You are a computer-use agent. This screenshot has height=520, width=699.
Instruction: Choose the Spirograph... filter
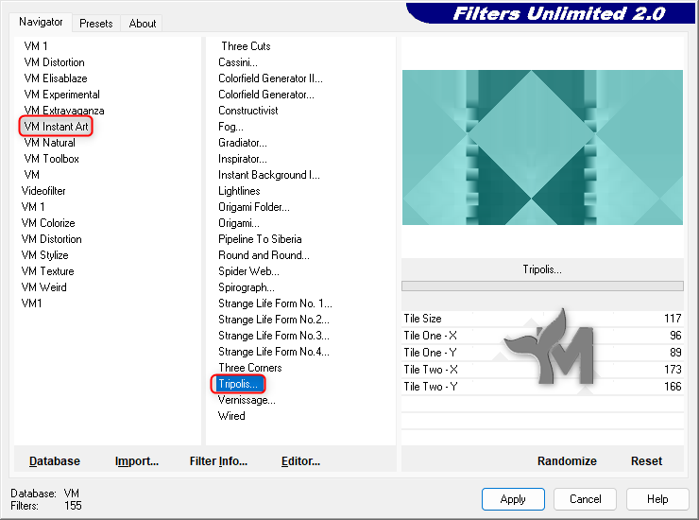point(247,287)
